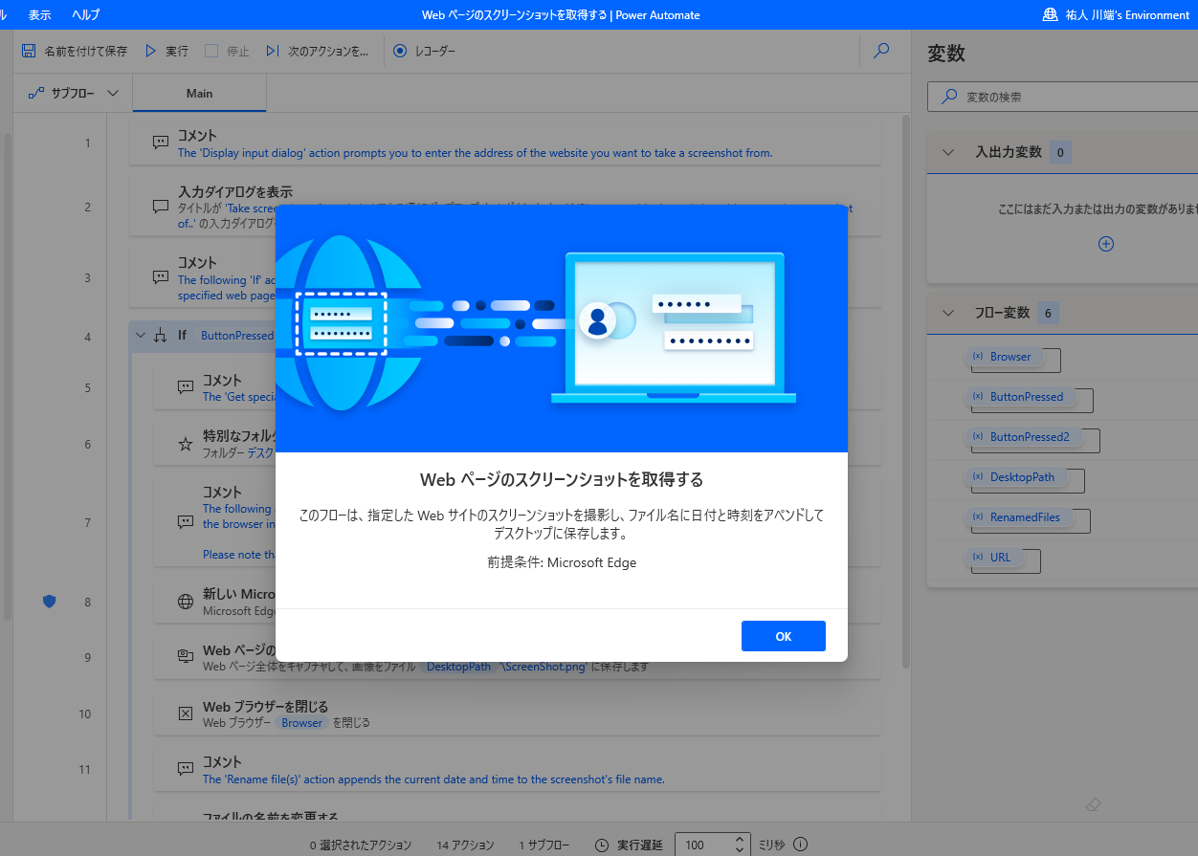Click DesktopPath chip in line 9
This screenshot has width=1198, height=856.
click(x=458, y=667)
